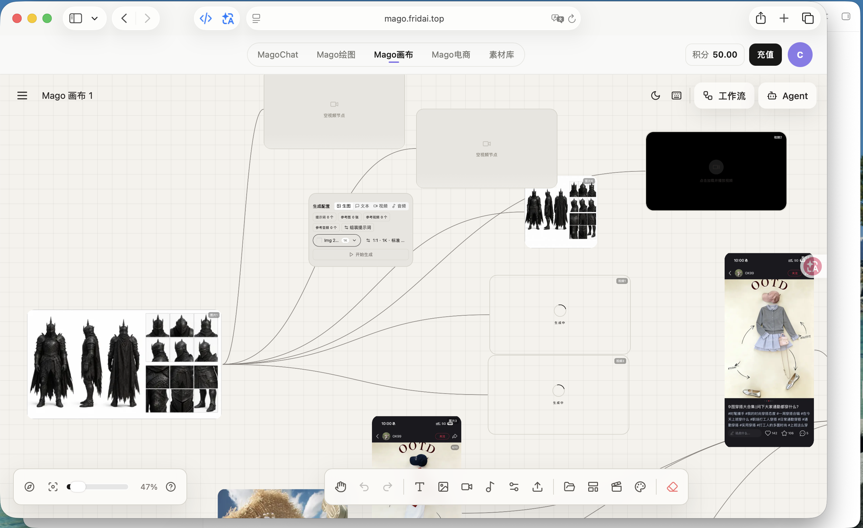
Task: Expand the Safari sidebar options chevron
Action: point(95,18)
